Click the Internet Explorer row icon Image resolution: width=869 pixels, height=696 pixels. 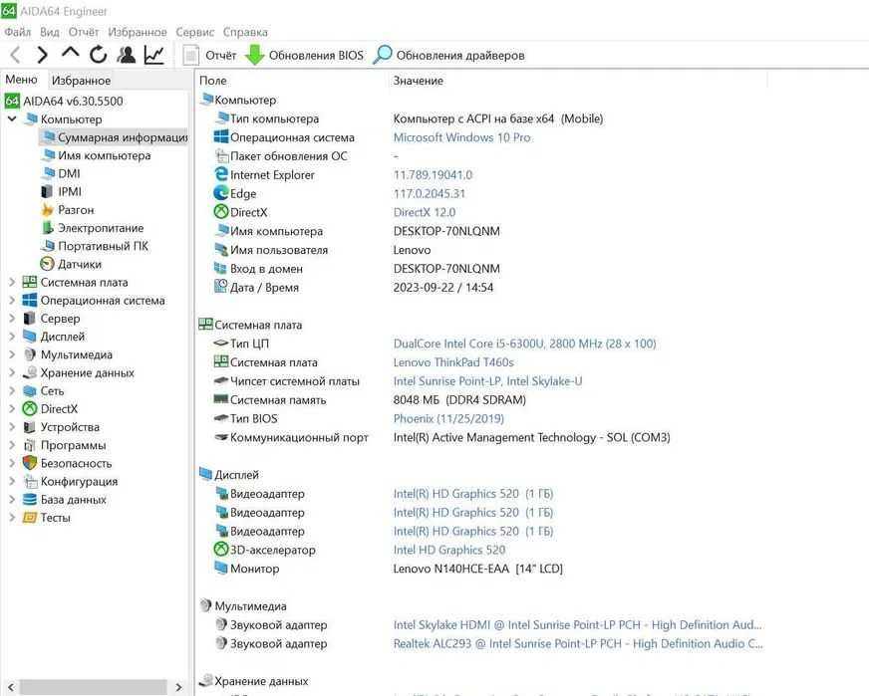pos(220,174)
